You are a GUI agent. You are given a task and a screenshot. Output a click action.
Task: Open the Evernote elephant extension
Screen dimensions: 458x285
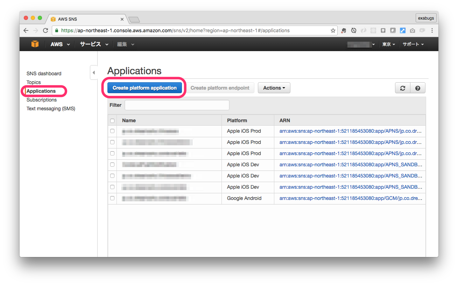[x=344, y=30]
